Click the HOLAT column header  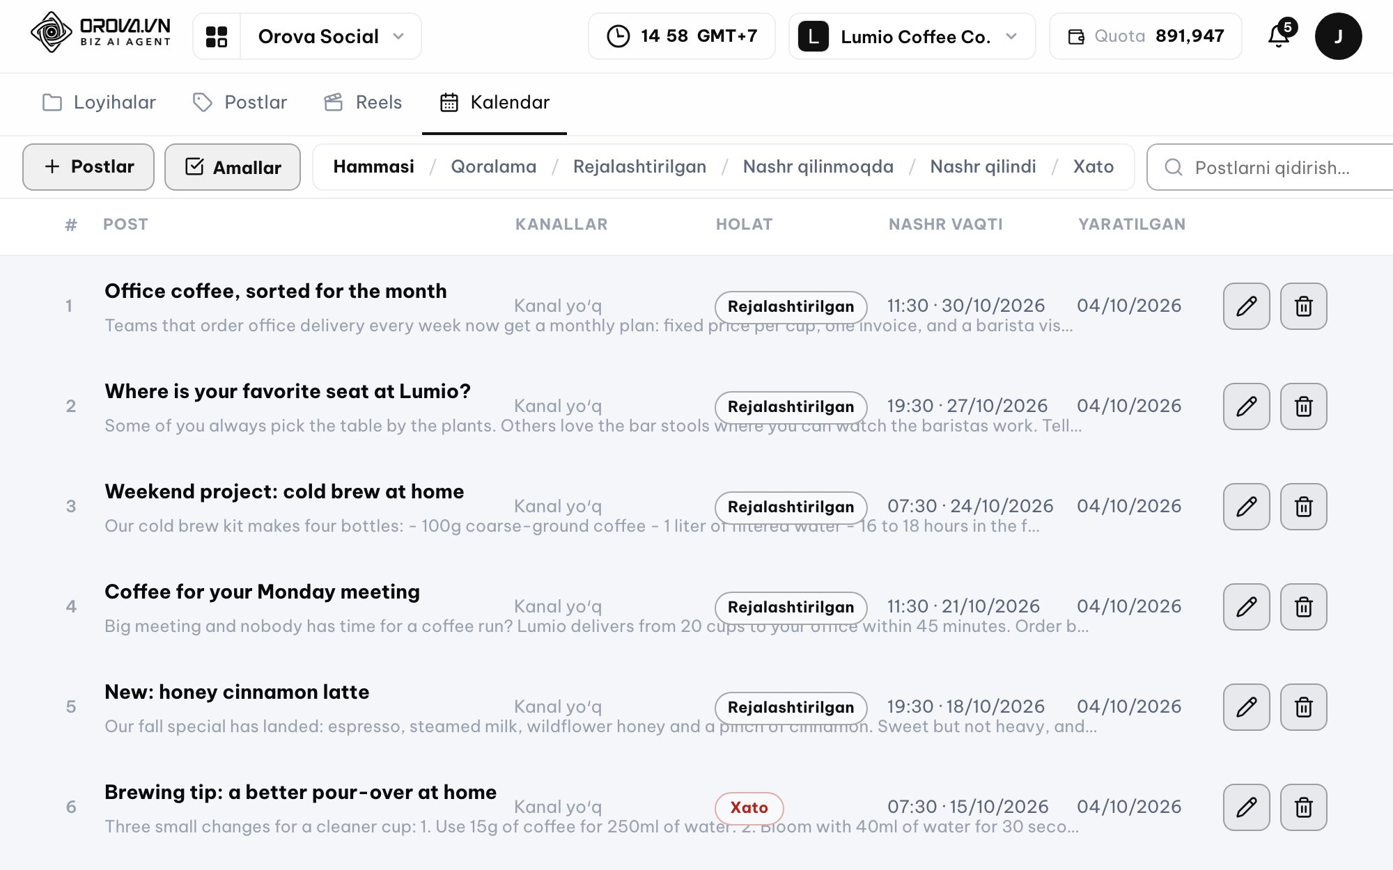tap(744, 224)
